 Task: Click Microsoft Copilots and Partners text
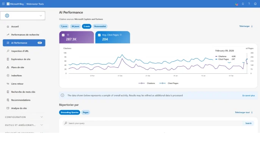click(89, 19)
